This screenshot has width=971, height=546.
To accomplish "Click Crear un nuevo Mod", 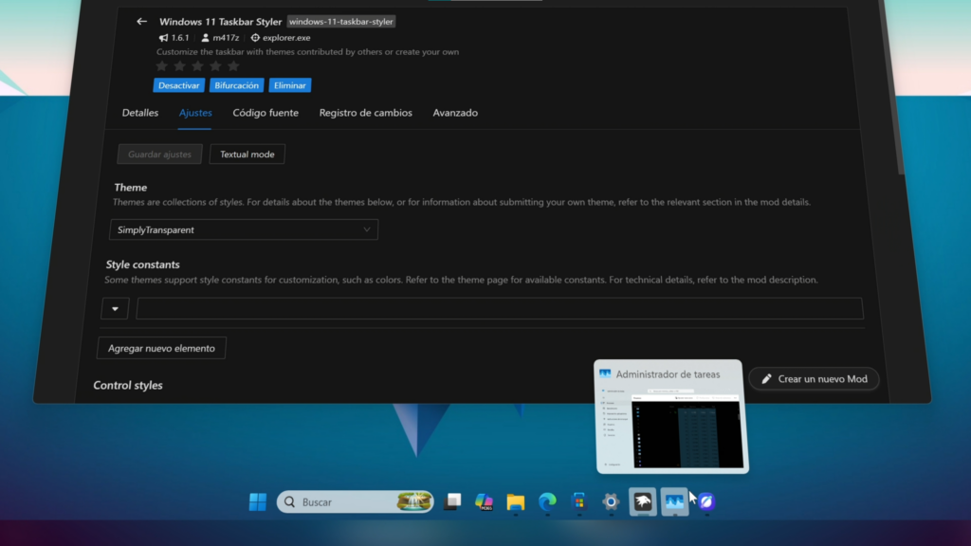I will (814, 379).
